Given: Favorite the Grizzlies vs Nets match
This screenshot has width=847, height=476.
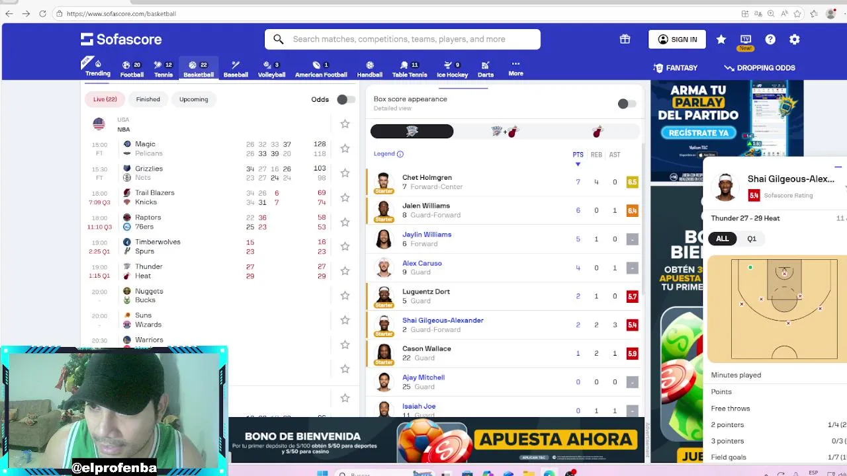Looking at the screenshot, I should (x=345, y=173).
